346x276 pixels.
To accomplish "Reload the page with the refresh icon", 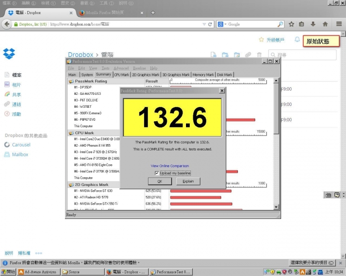I will click(x=210, y=24).
